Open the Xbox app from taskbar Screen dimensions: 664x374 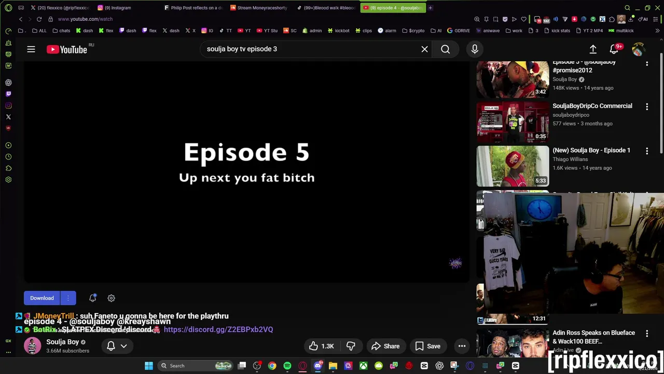coord(363,366)
